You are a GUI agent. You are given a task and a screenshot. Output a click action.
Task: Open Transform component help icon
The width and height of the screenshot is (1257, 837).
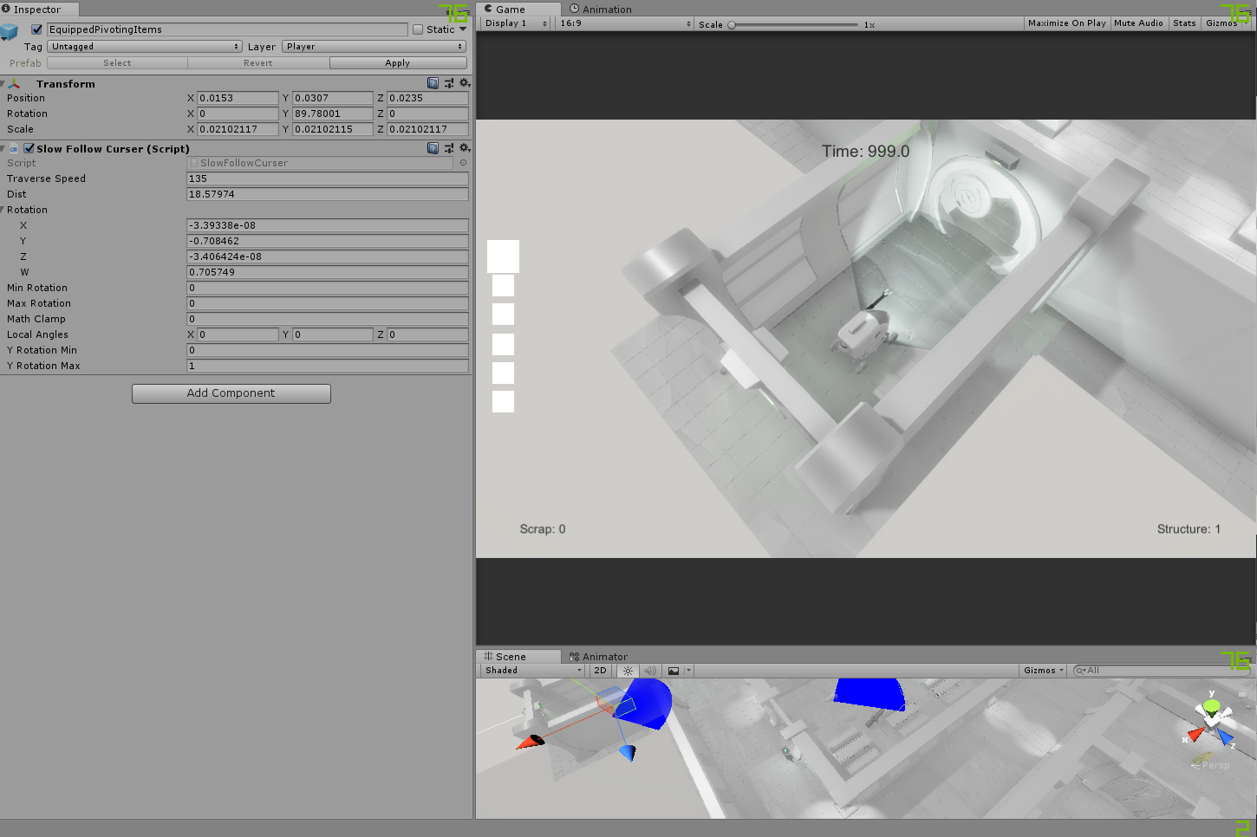tap(433, 83)
